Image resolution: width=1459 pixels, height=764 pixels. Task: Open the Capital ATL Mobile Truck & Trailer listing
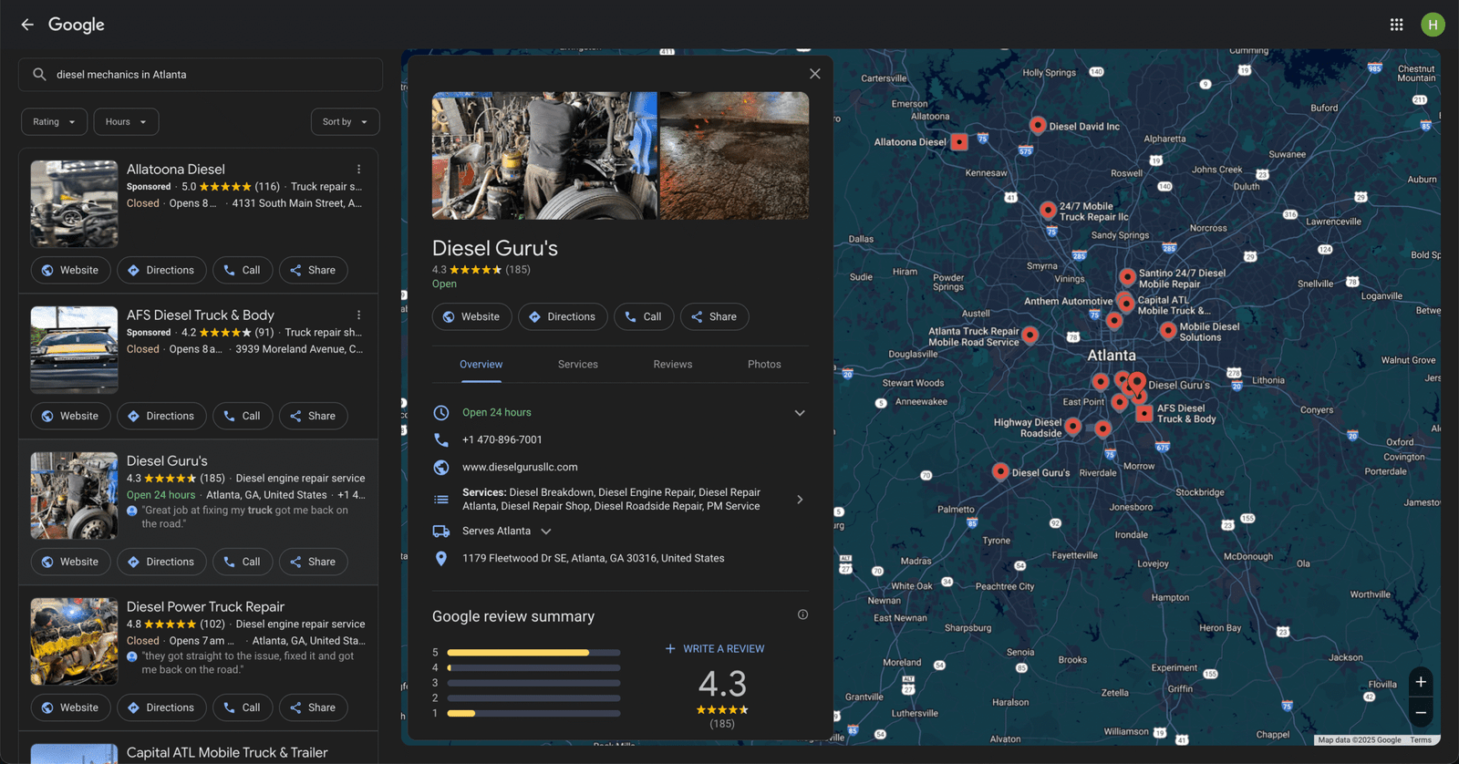point(227,753)
